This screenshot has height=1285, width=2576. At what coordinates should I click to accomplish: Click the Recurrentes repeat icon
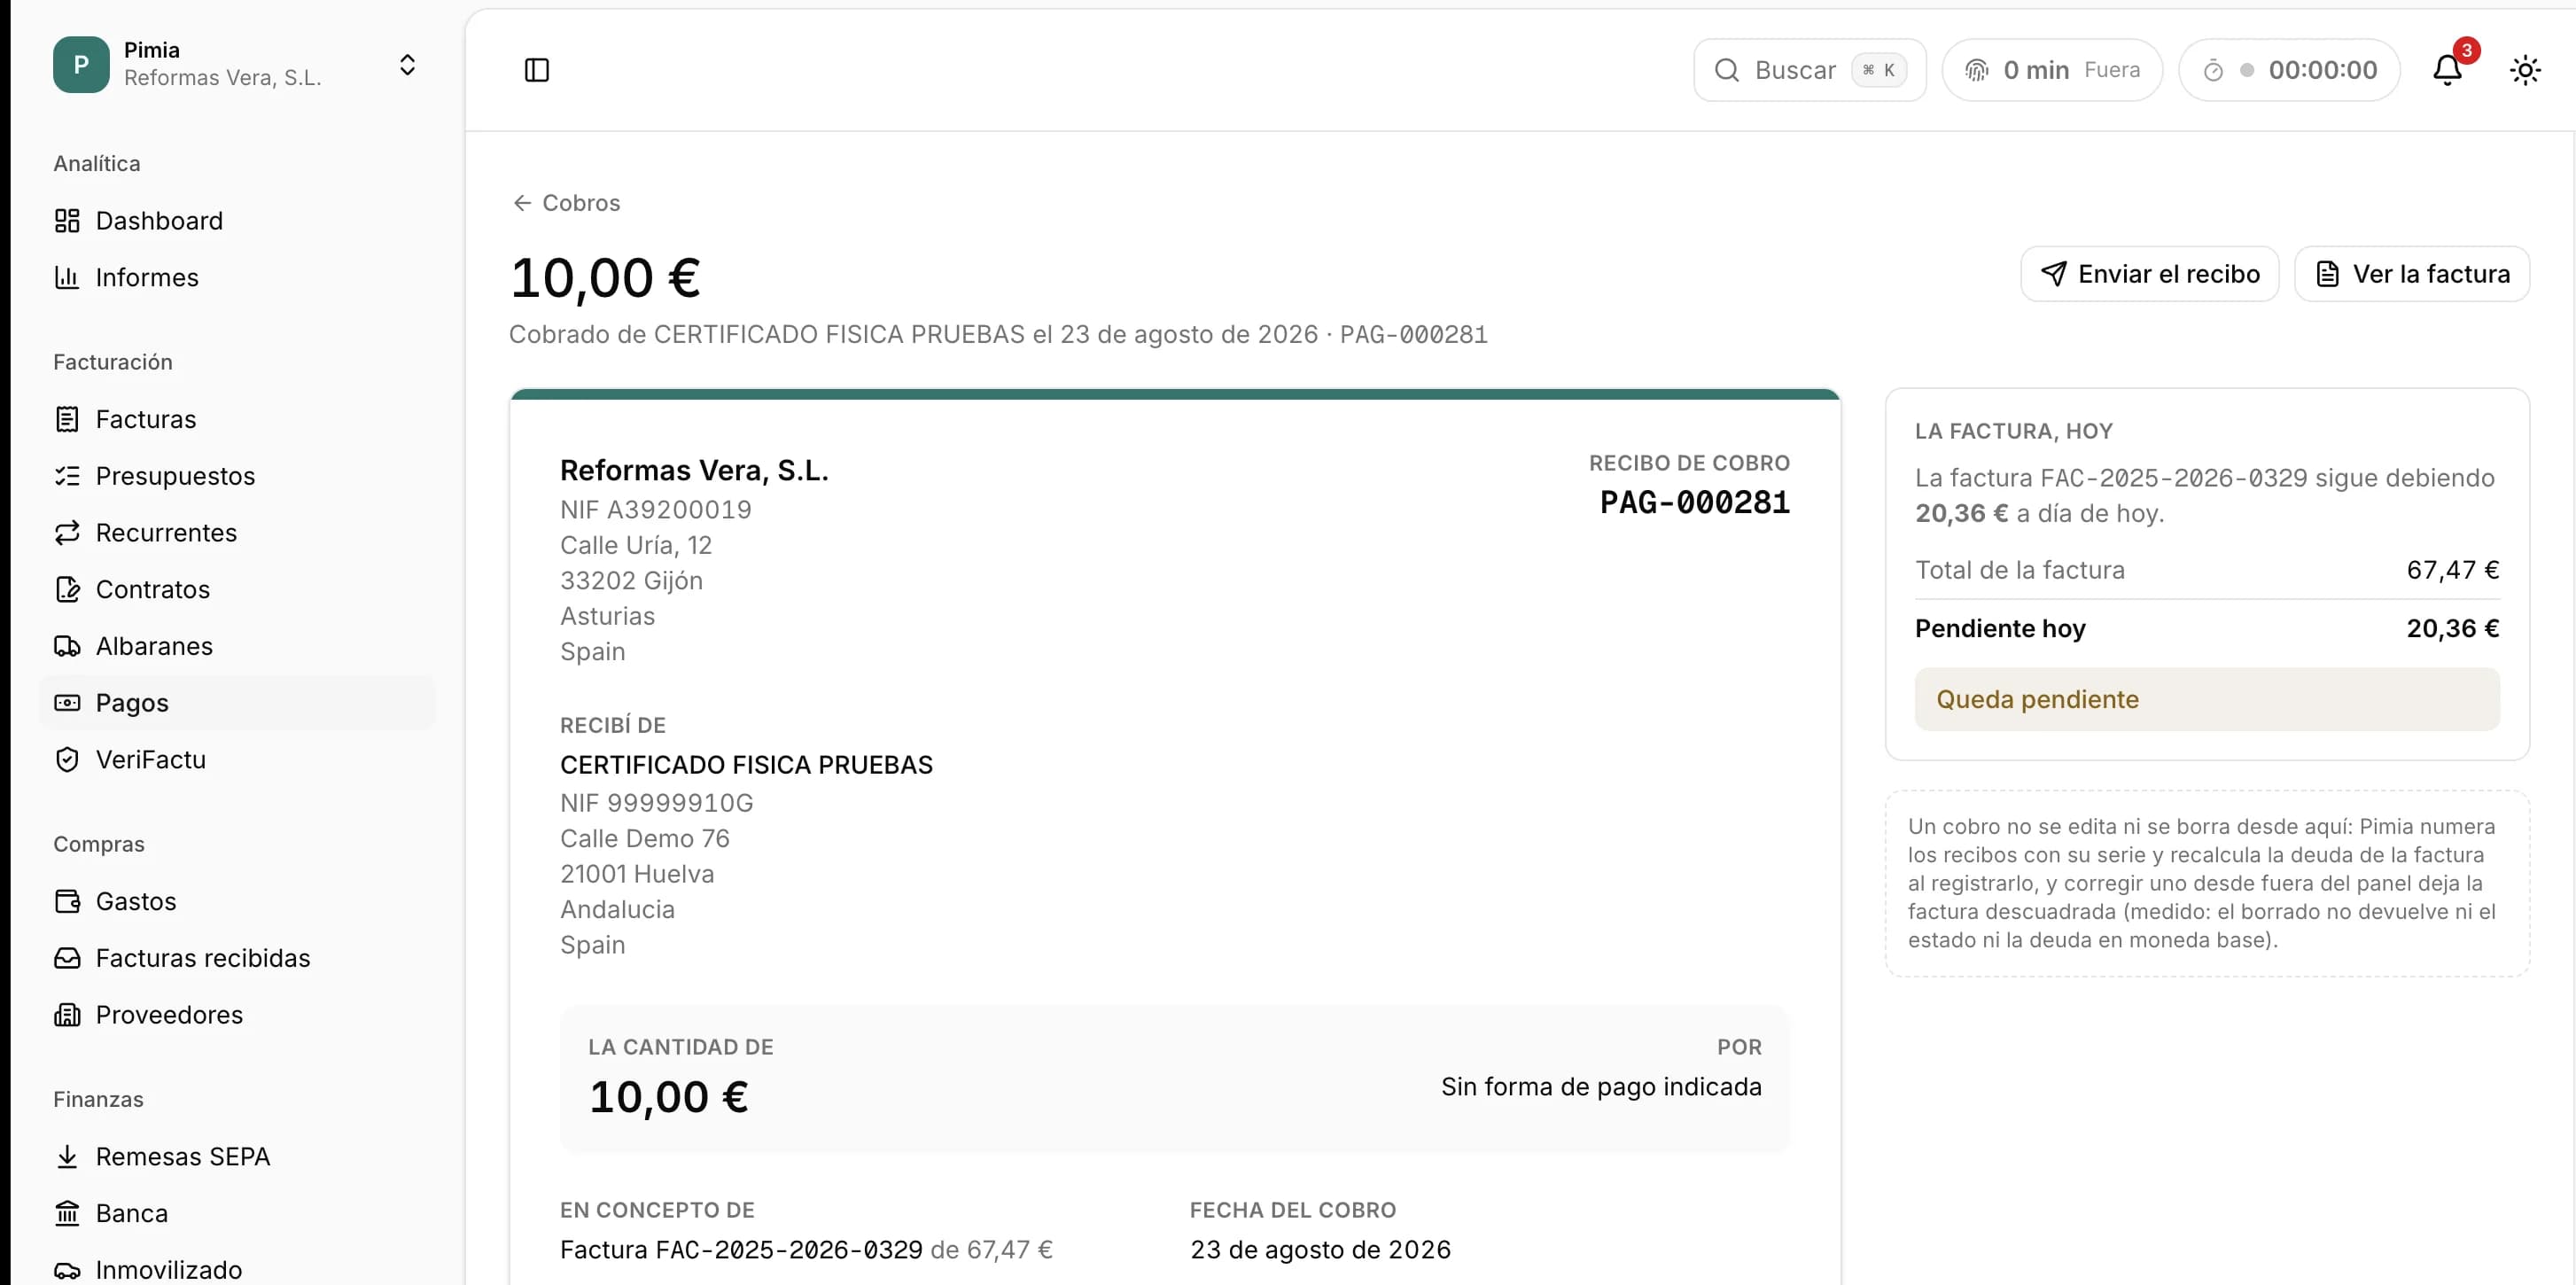point(67,533)
